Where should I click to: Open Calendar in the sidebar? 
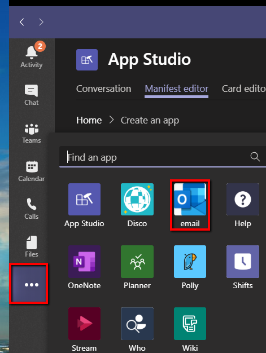pyautogui.click(x=32, y=171)
